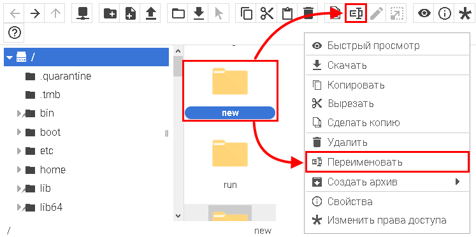Open Help via question mark icon

pyautogui.click(x=14, y=32)
